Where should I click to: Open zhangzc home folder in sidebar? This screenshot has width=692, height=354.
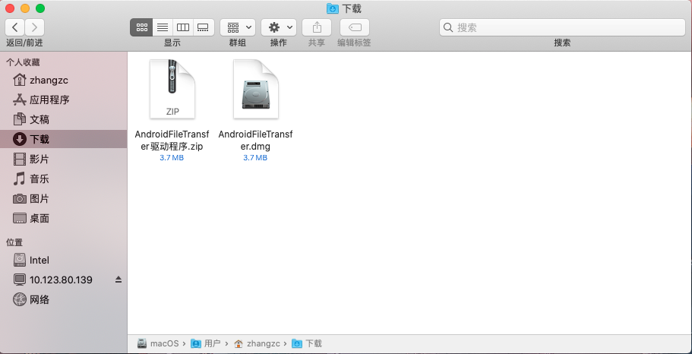pos(64,81)
